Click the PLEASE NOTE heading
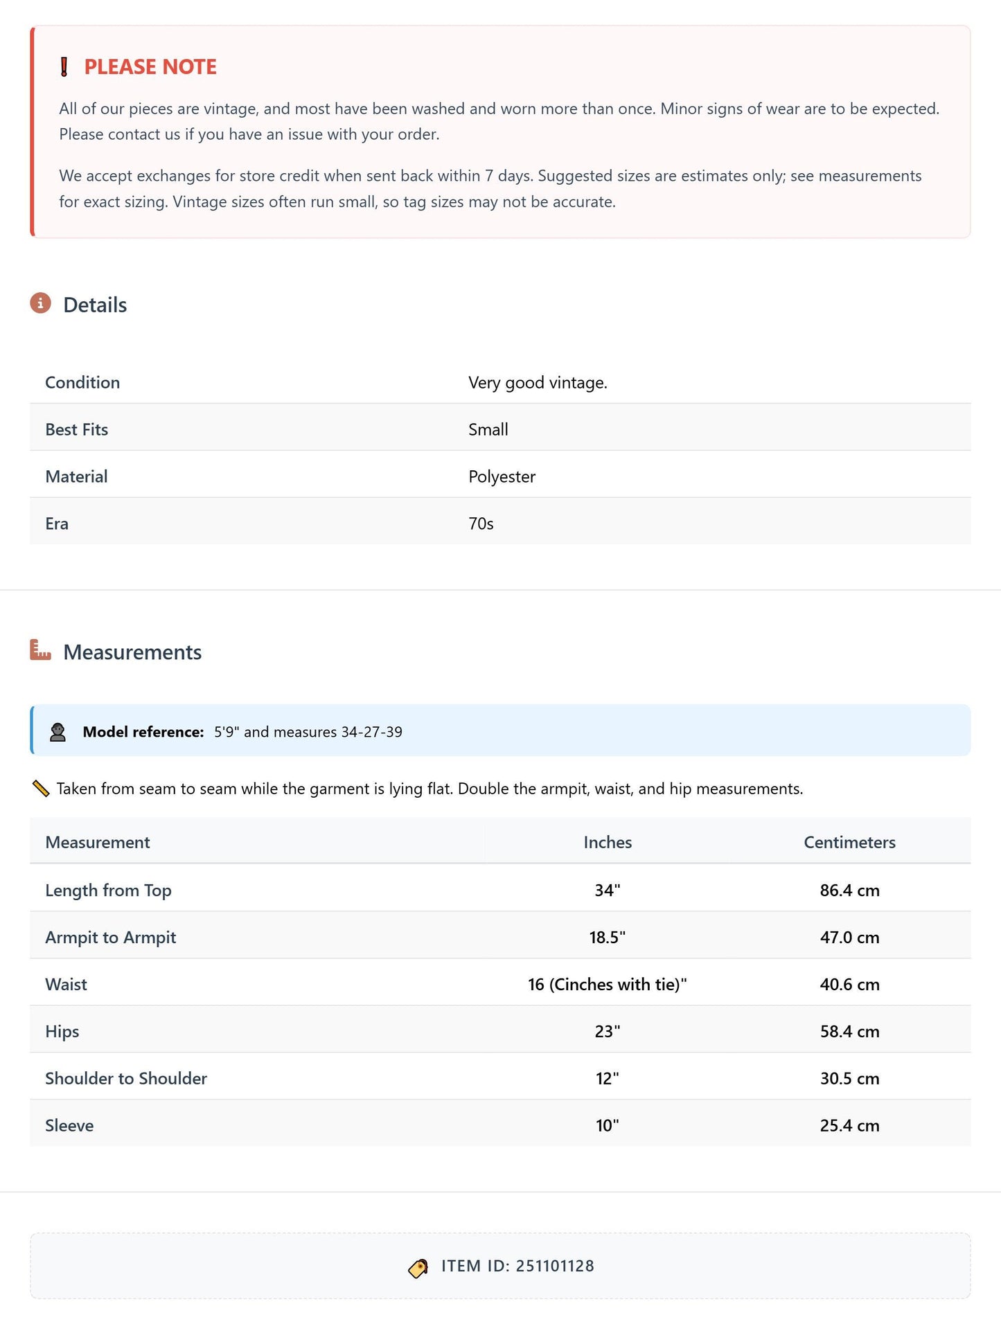The image size is (1001, 1324). coord(150,66)
